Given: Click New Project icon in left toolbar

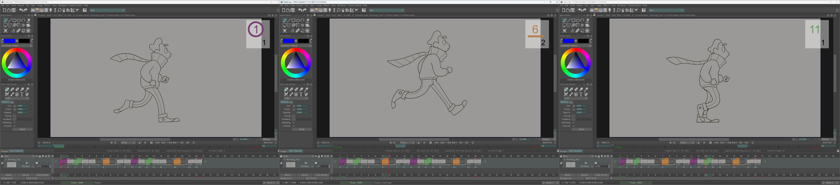Looking at the screenshot, I should tap(4, 10).
